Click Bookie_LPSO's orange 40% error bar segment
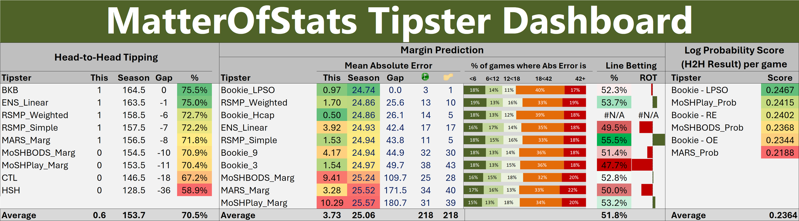Screen dimensions: 799x221 point(540,90)
